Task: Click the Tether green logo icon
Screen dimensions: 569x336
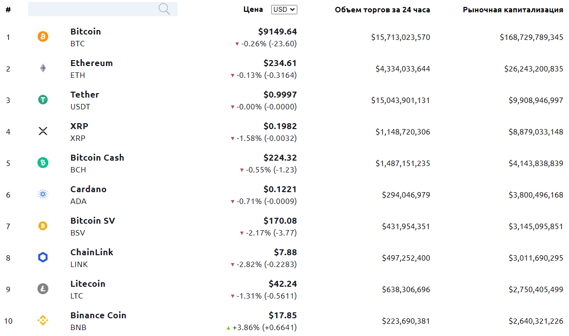Action: [43, 100]
